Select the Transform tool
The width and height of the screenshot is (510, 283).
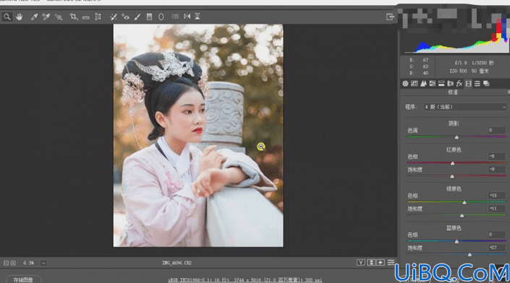pyautogui.click(x=98, y=17)
